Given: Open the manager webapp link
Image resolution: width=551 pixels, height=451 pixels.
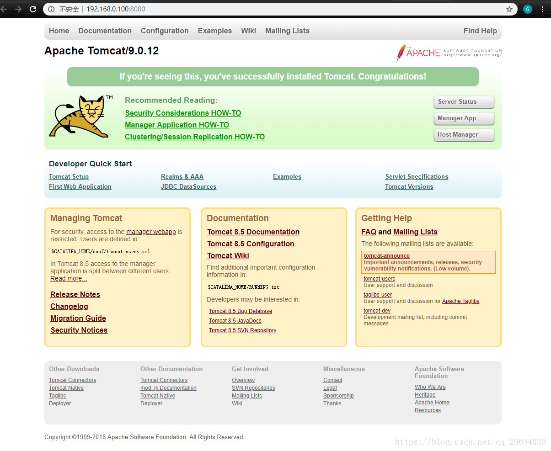Looking at the screenshot, I should pos(151,232).
